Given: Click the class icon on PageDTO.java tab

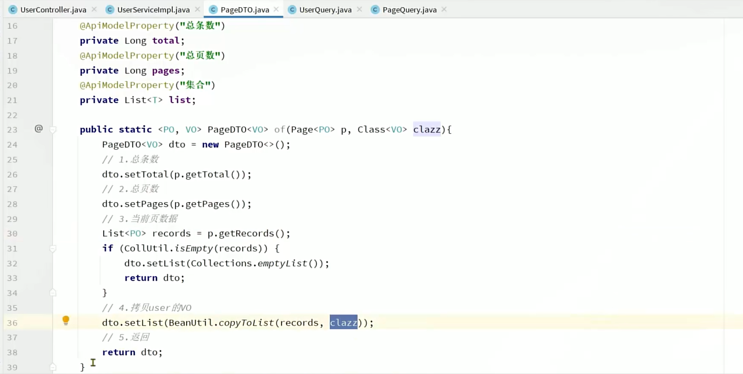Looking at the screenshot, I should click(213, 10).
